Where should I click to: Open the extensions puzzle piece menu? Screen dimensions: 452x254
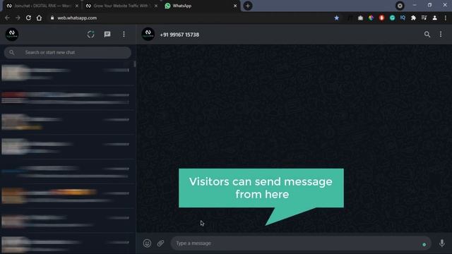tap(413, 18)
